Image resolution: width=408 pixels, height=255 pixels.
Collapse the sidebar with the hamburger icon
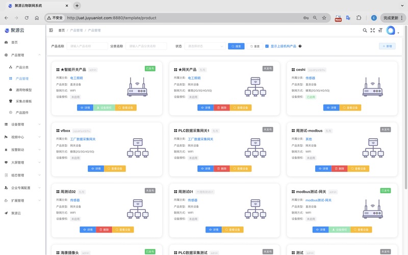(x=51, y=31)
